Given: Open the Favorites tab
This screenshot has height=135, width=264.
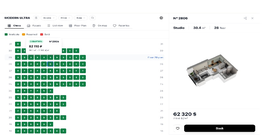Looking at the screenshot, I should tap(121, 25).
